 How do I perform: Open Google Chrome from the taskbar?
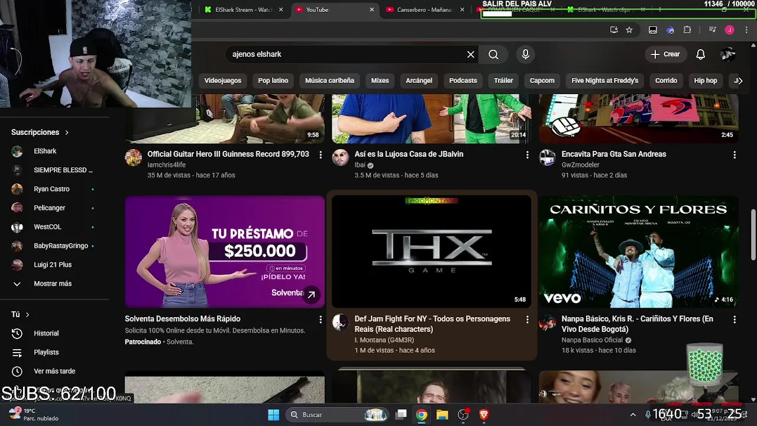tap(421, 415)
